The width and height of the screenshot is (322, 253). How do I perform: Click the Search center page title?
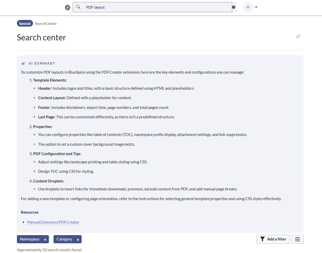[x=41, y=38]
